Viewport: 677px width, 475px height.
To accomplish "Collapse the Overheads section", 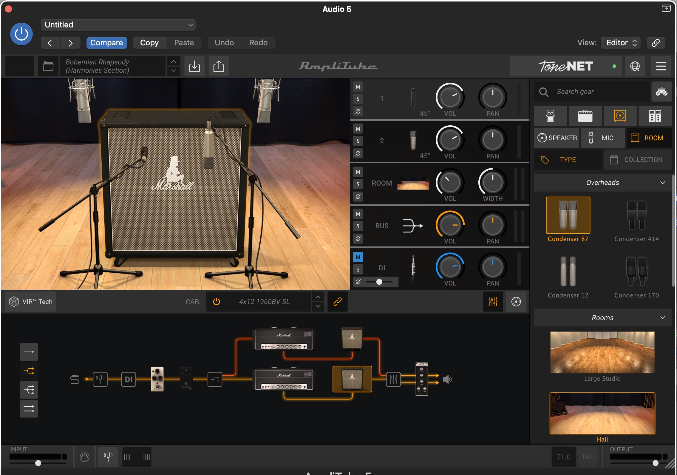I will click(x=602, y=183).
